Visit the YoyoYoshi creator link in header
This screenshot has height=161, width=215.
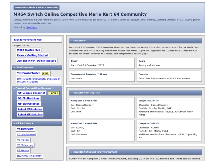coord(31,27)
